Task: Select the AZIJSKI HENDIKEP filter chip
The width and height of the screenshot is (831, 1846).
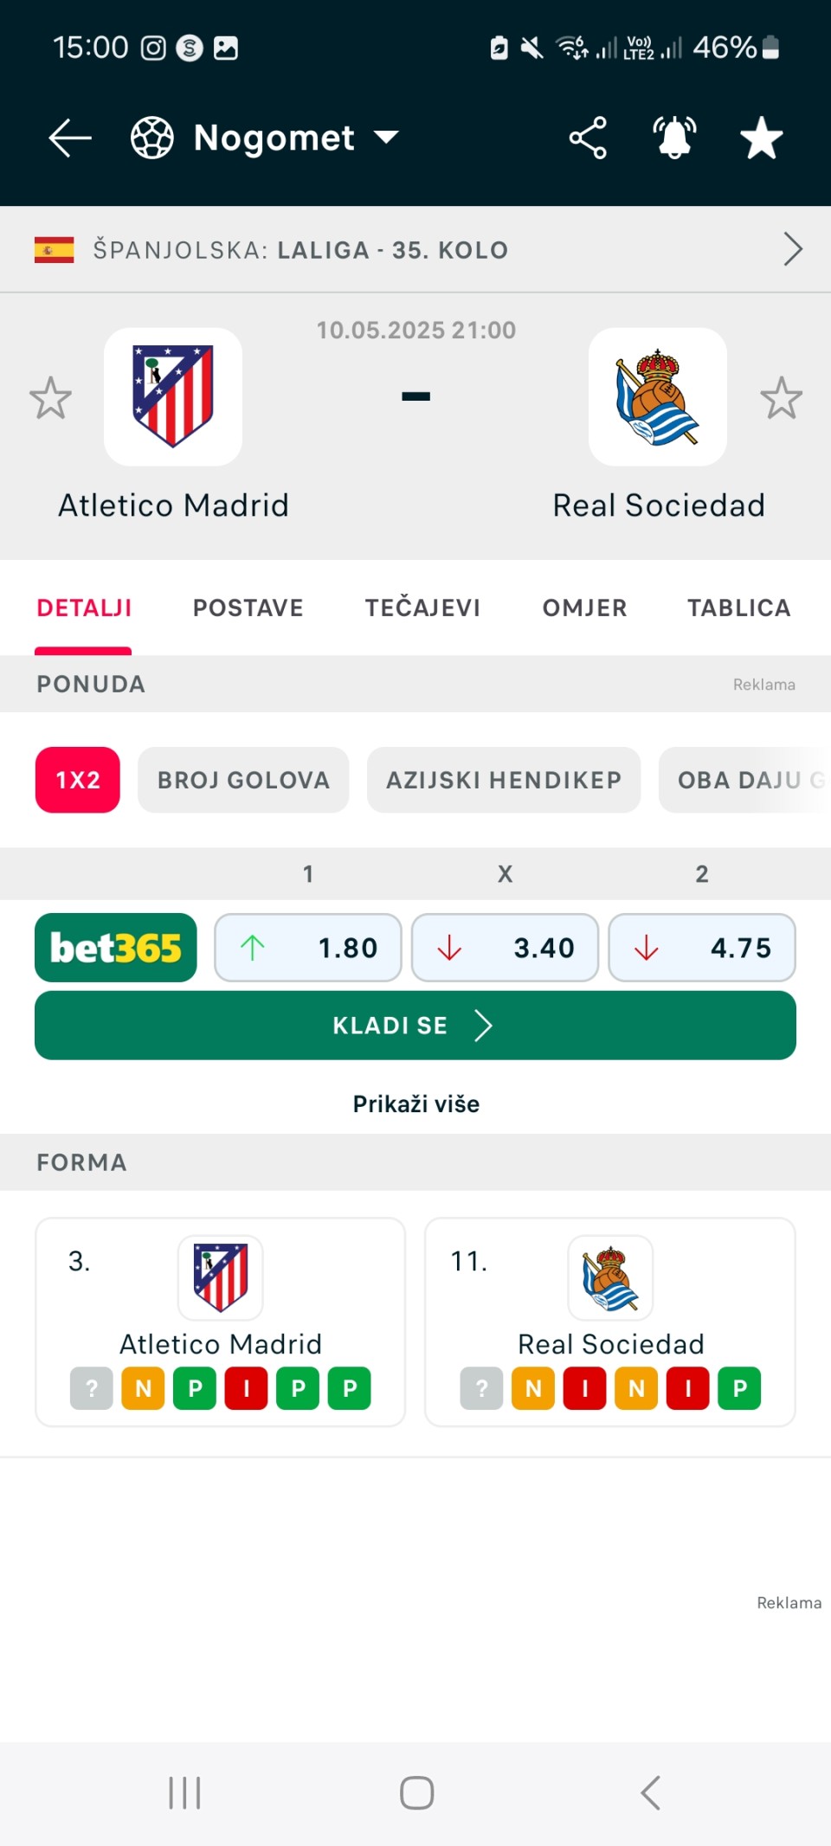Action: [504, 780]
